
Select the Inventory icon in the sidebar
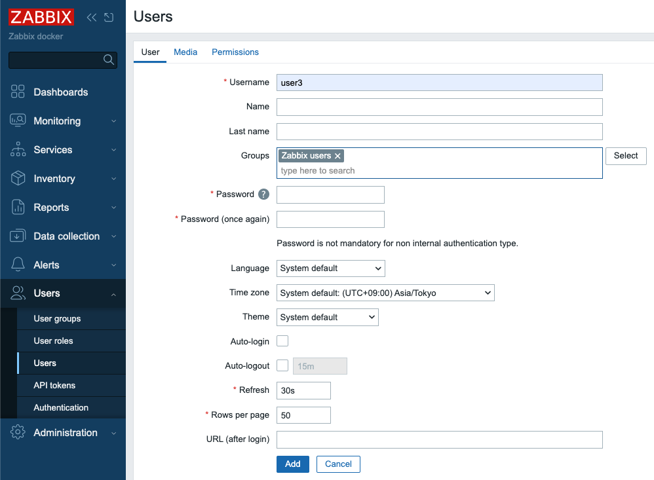(18, 178)
